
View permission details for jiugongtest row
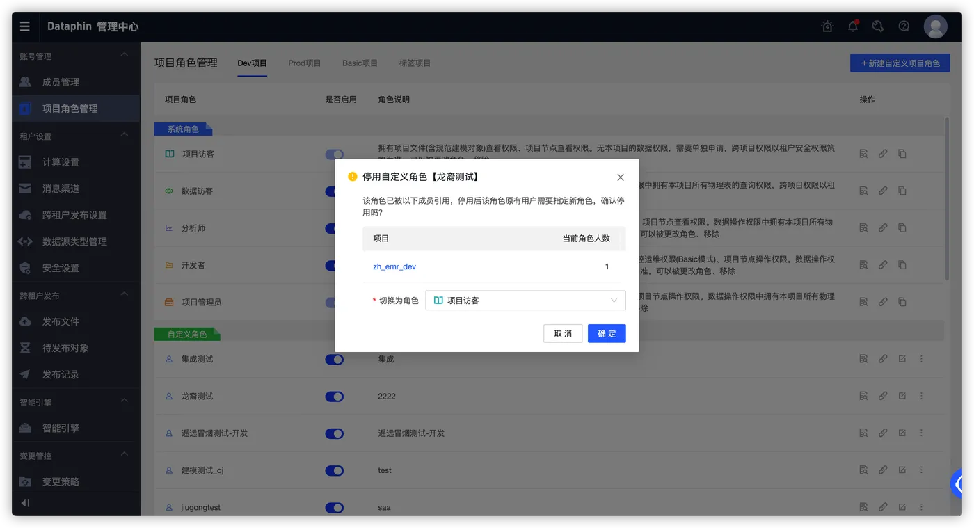[863, 507]
